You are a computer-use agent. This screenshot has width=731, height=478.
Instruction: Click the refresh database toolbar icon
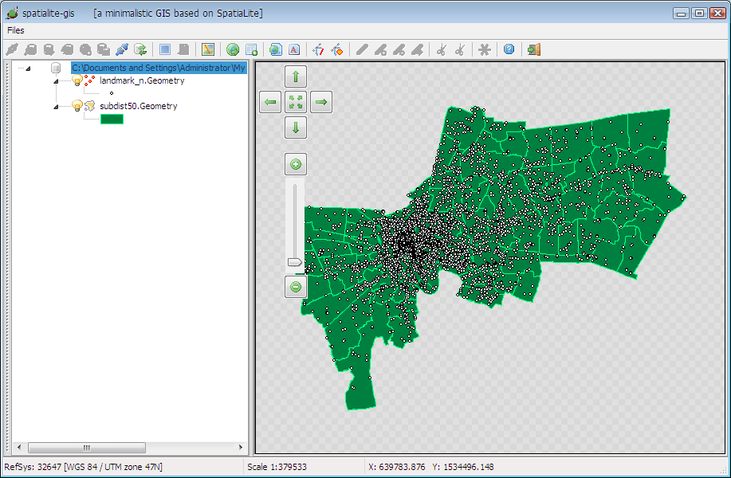[x=140, y=49]
